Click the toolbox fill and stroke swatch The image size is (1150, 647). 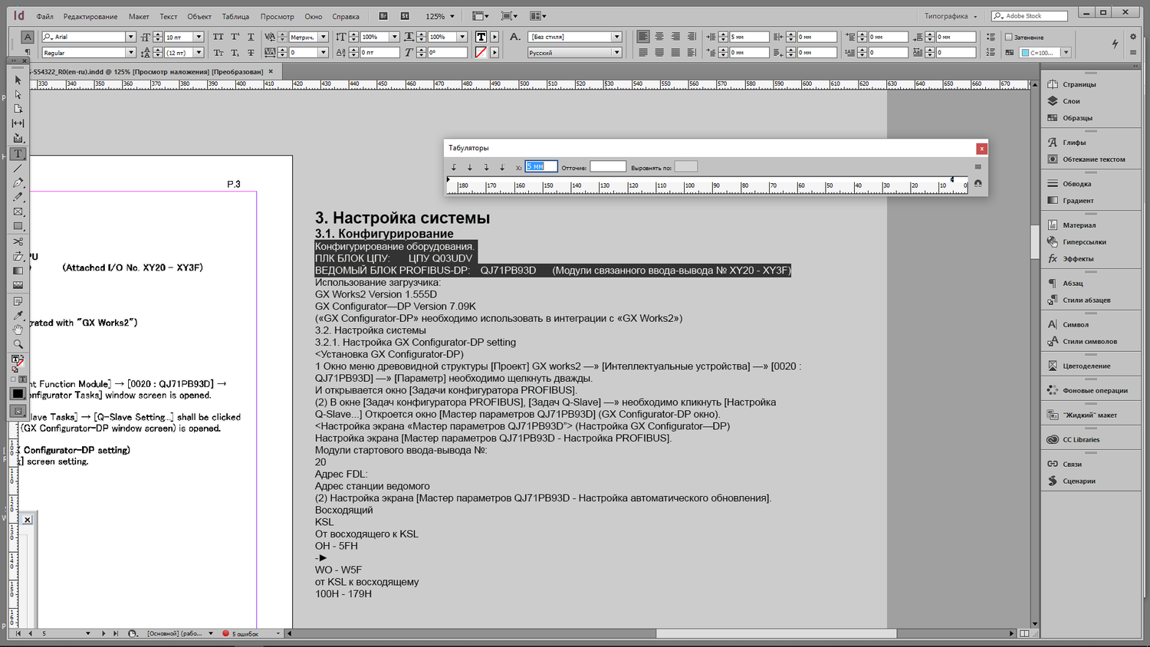[17, 361]
